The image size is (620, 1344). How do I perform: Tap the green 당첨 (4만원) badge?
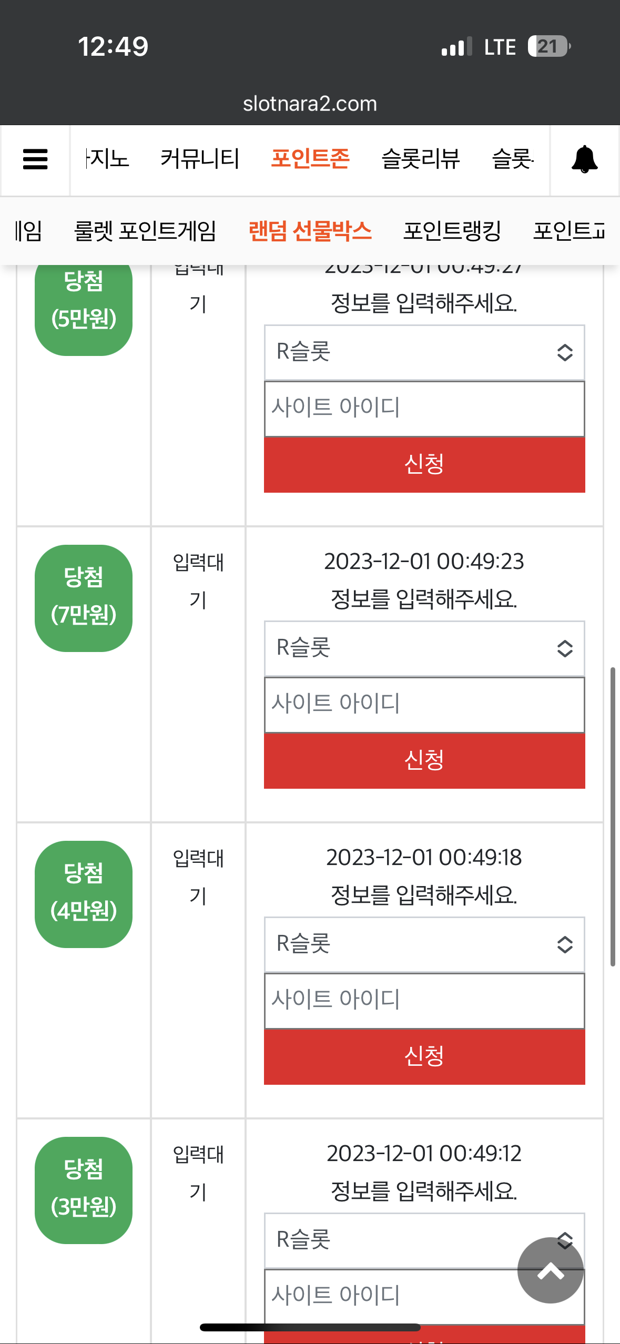pos(84,894)
